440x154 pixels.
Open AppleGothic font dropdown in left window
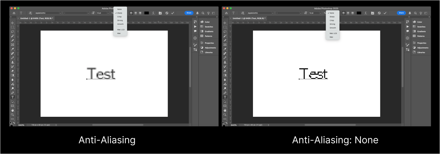pyautogui.click(x=48, y=13)
